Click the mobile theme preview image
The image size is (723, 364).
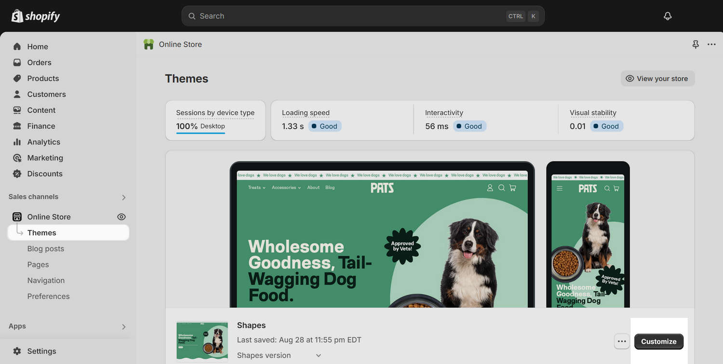pos(588,235)
